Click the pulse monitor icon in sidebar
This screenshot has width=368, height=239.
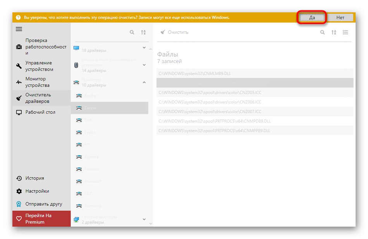coord(19,82)
